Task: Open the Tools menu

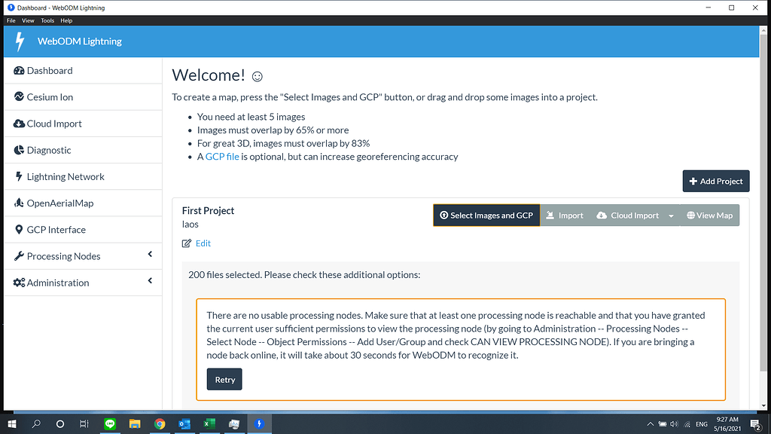Action: pos(47,20)
